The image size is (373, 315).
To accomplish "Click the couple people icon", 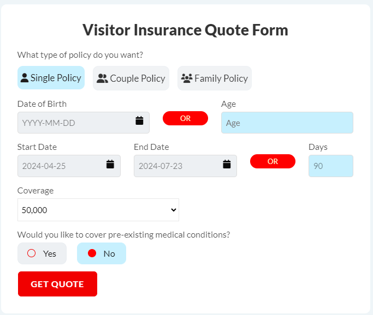I will tap(102, 78).
